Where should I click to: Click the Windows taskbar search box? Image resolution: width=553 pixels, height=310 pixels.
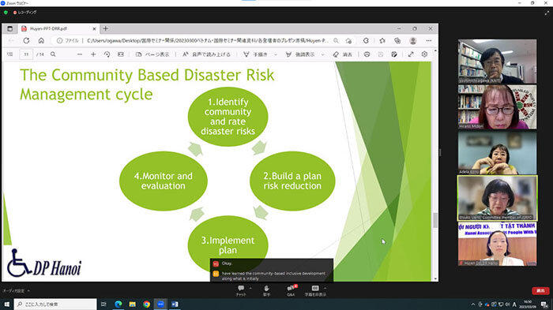(x=55, y=304)
